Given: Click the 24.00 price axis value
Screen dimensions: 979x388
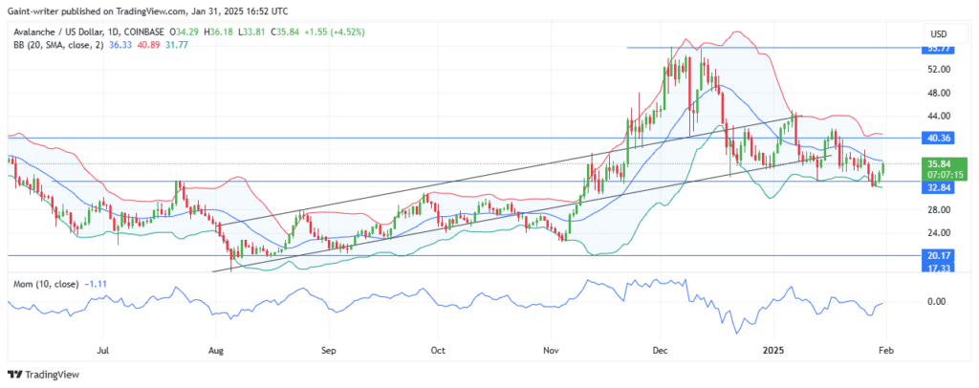Looking at the screenshot, I should tap(939, 232).
